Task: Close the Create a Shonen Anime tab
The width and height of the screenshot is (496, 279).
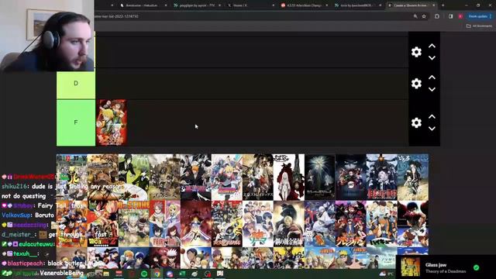Action: pos(434,5)
